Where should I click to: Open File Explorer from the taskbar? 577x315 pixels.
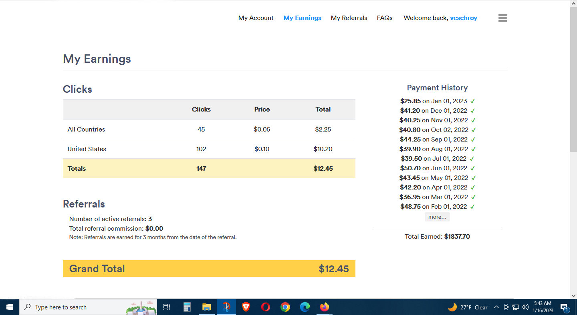tap(206, 307)
